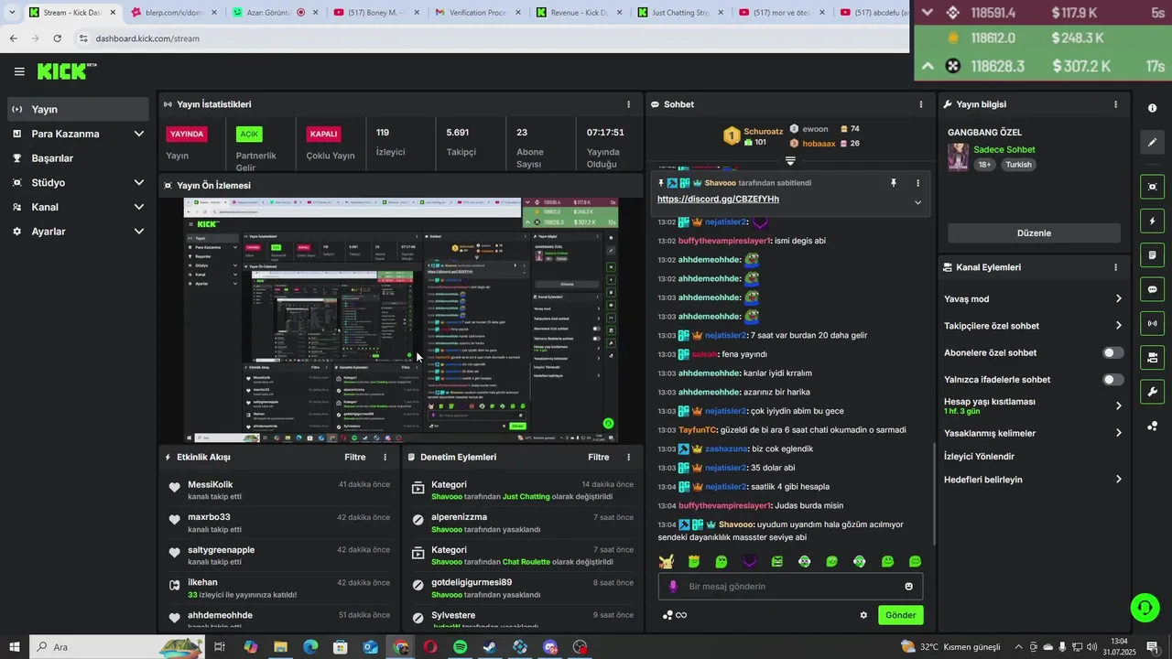Screen dimensions: 1172x659
Task: Click the Sadece Sohbet category link
Action: tap(1004, 149)
